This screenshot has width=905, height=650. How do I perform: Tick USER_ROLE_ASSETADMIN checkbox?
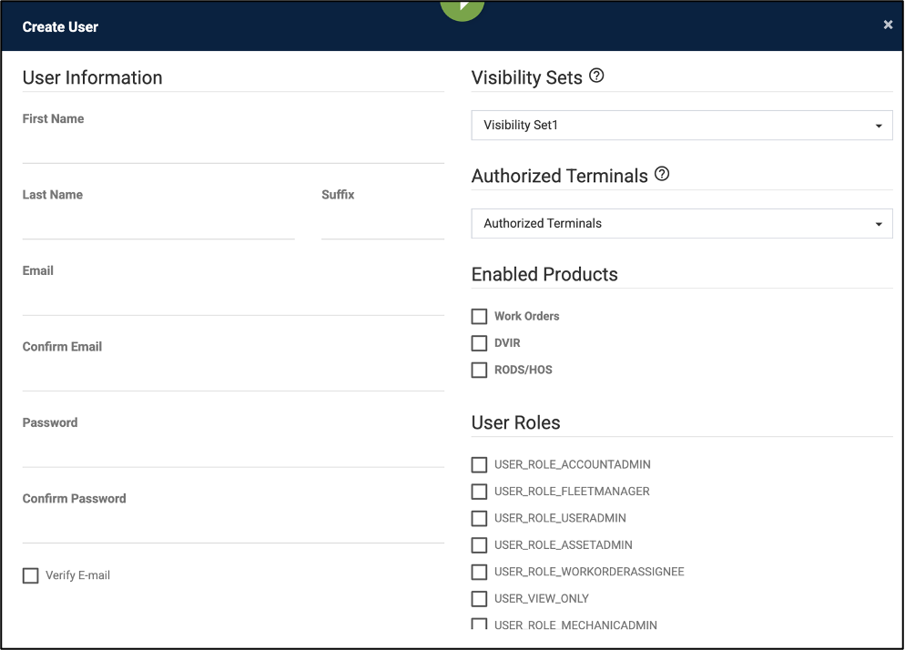tap(479, 545)
